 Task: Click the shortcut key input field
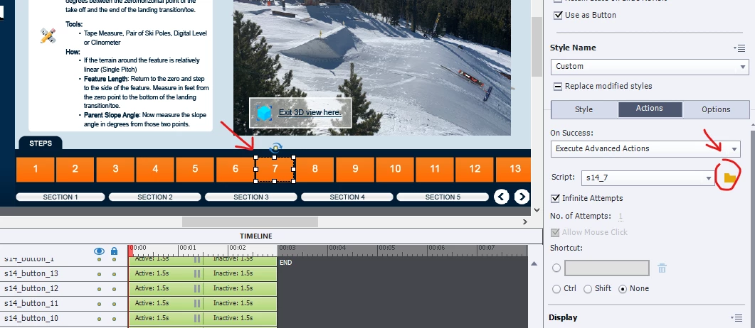pyautogui.click(x=607, y=268)
